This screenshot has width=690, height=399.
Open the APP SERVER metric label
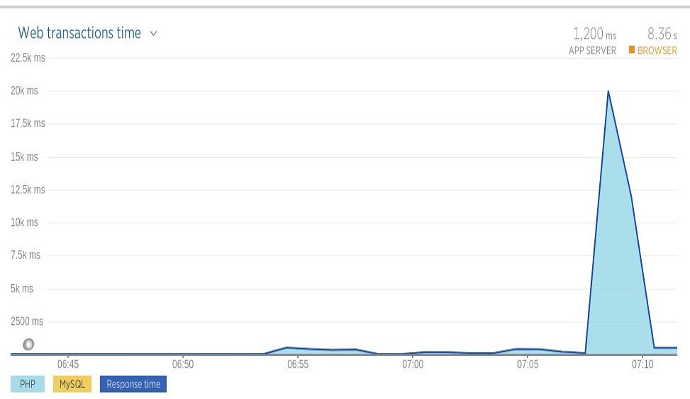pyautogui.click(x=592, y=50)
